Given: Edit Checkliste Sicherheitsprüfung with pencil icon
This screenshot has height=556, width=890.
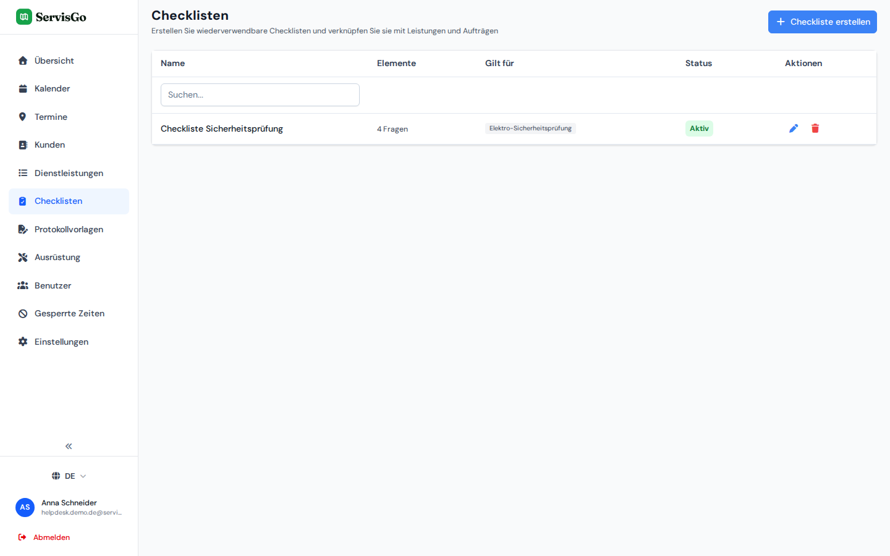Looking at the screenshot, I should (x=794, y=128).
